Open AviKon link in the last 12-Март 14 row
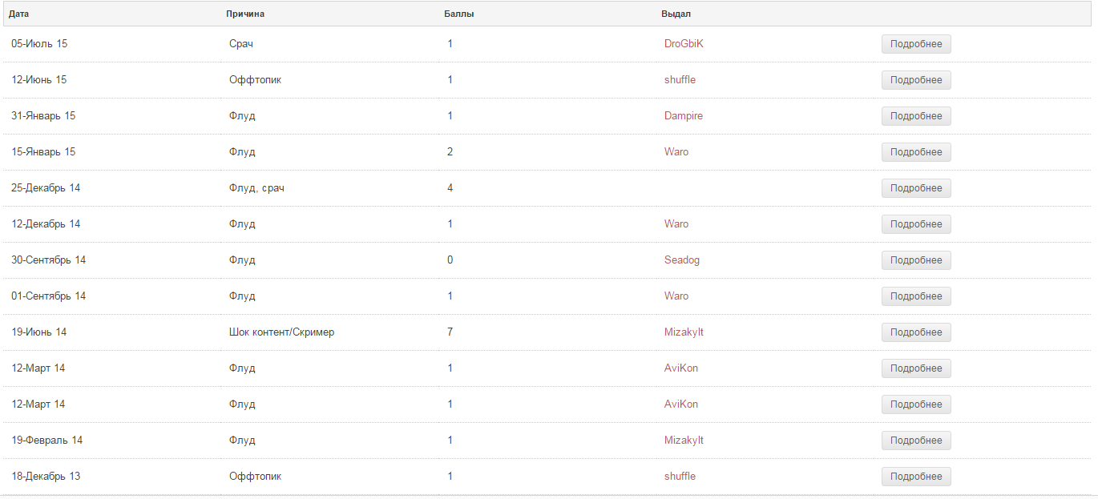 pos(680,404)
